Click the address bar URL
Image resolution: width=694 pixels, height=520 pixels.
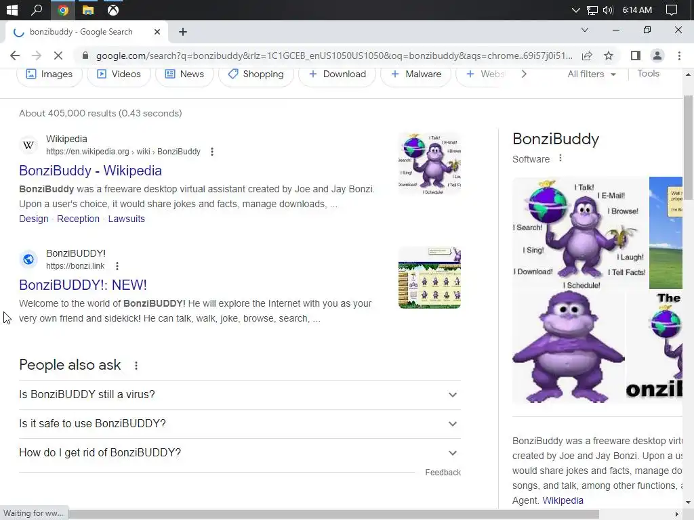click(x=334, y=56)
